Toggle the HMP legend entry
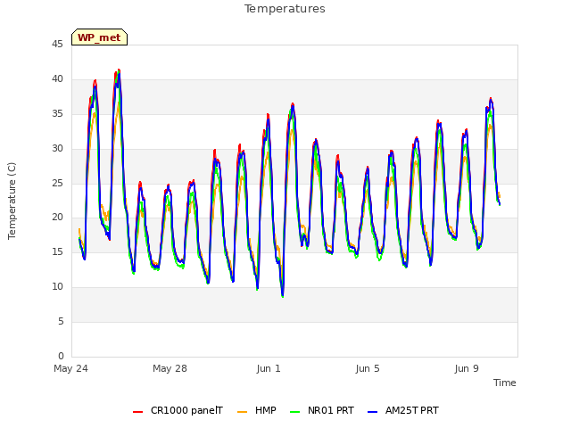The image size is (571, 428). 257,410
